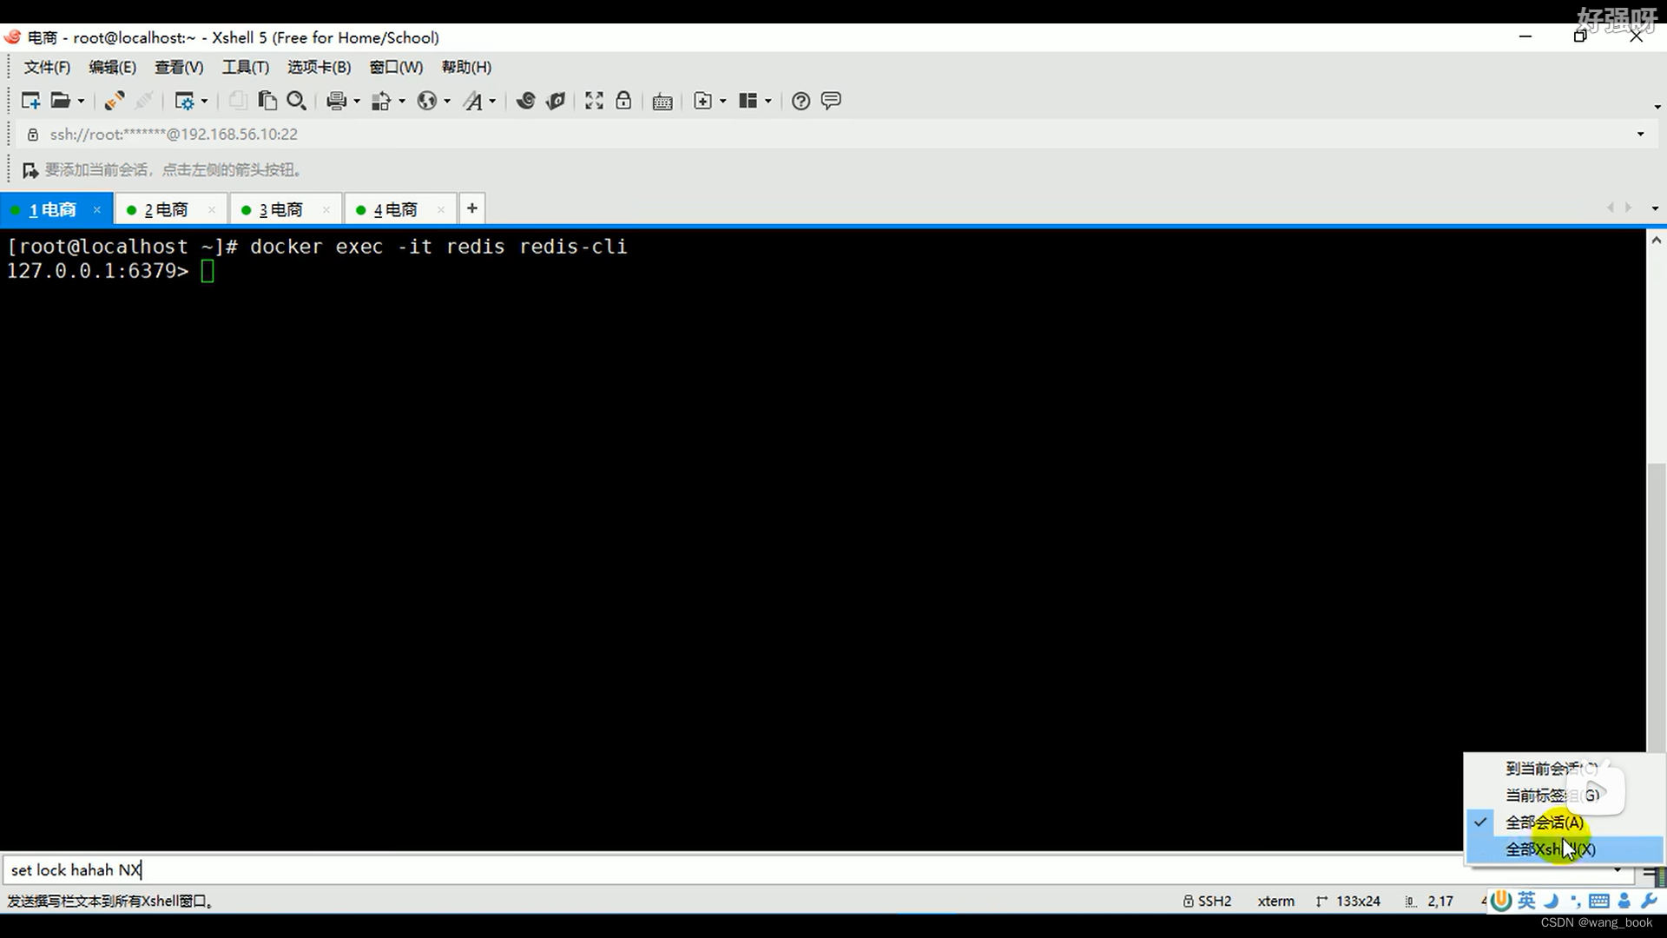Close the '3 电商' tab
This screenshot has height=938, width=1667.
click(x=326, y=209)
